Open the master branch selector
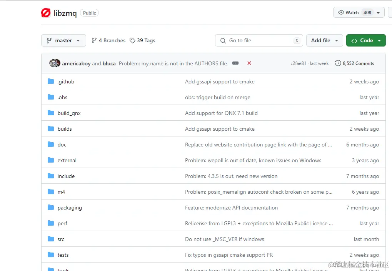This screenshot has width=392, height=271. click(x=63, y=40)
